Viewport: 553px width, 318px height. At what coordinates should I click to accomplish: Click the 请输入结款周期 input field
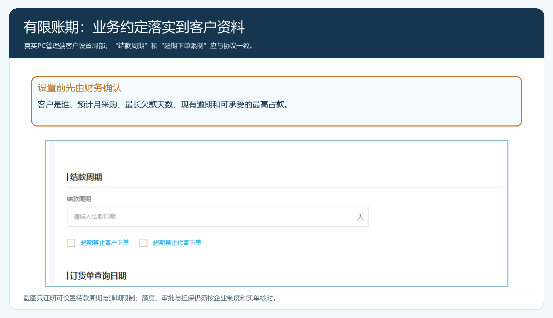[218, 217]
